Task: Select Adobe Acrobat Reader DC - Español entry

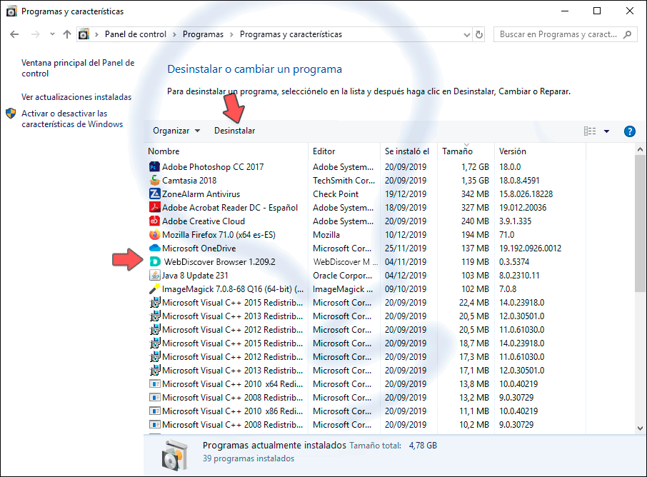Action: 230,208
